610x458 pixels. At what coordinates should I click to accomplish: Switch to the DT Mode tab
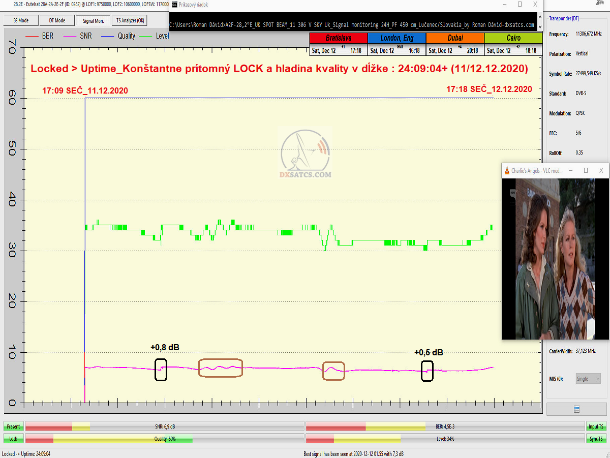[57, 20]
